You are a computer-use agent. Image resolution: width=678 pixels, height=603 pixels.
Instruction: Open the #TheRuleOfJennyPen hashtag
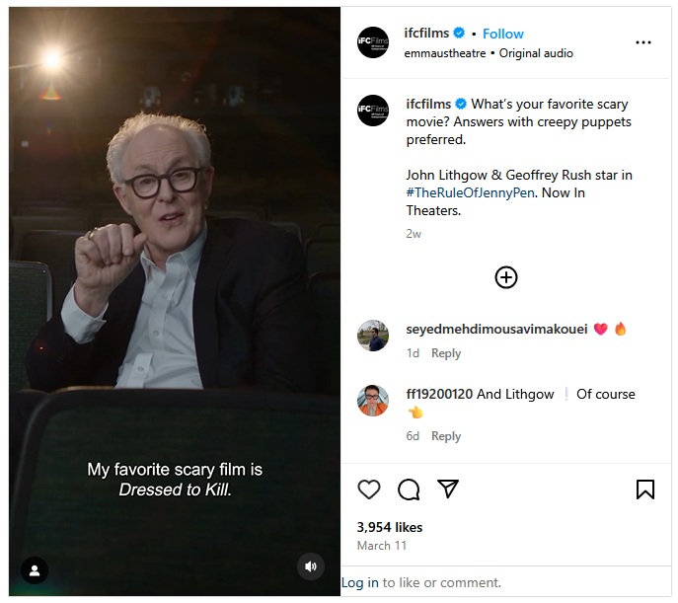pos(470,192)
